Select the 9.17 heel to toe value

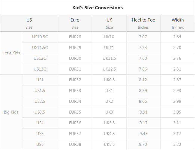[x=143, y=123]
